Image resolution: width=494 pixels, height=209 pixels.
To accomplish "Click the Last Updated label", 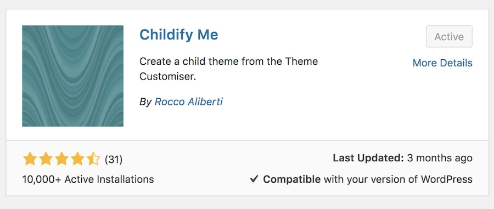I will click(368, 157).
